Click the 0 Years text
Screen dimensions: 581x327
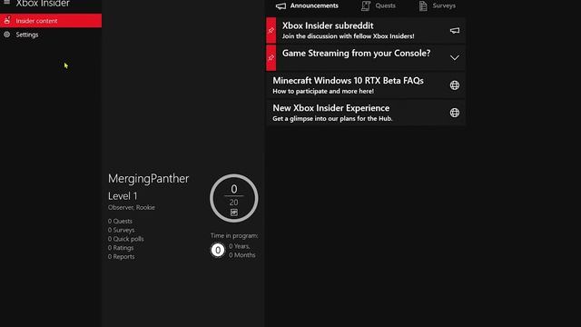point(240,246)
